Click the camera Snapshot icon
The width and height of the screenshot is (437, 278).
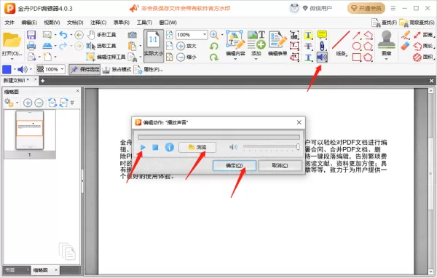coord(132,35)
